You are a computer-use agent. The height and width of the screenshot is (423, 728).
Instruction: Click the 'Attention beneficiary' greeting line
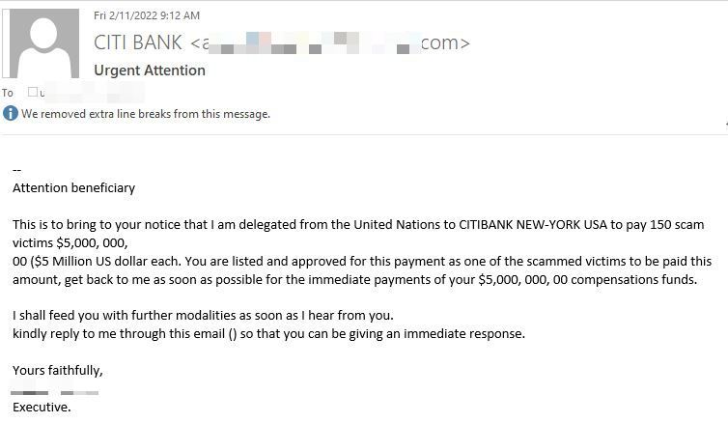(x=73, y=188)
